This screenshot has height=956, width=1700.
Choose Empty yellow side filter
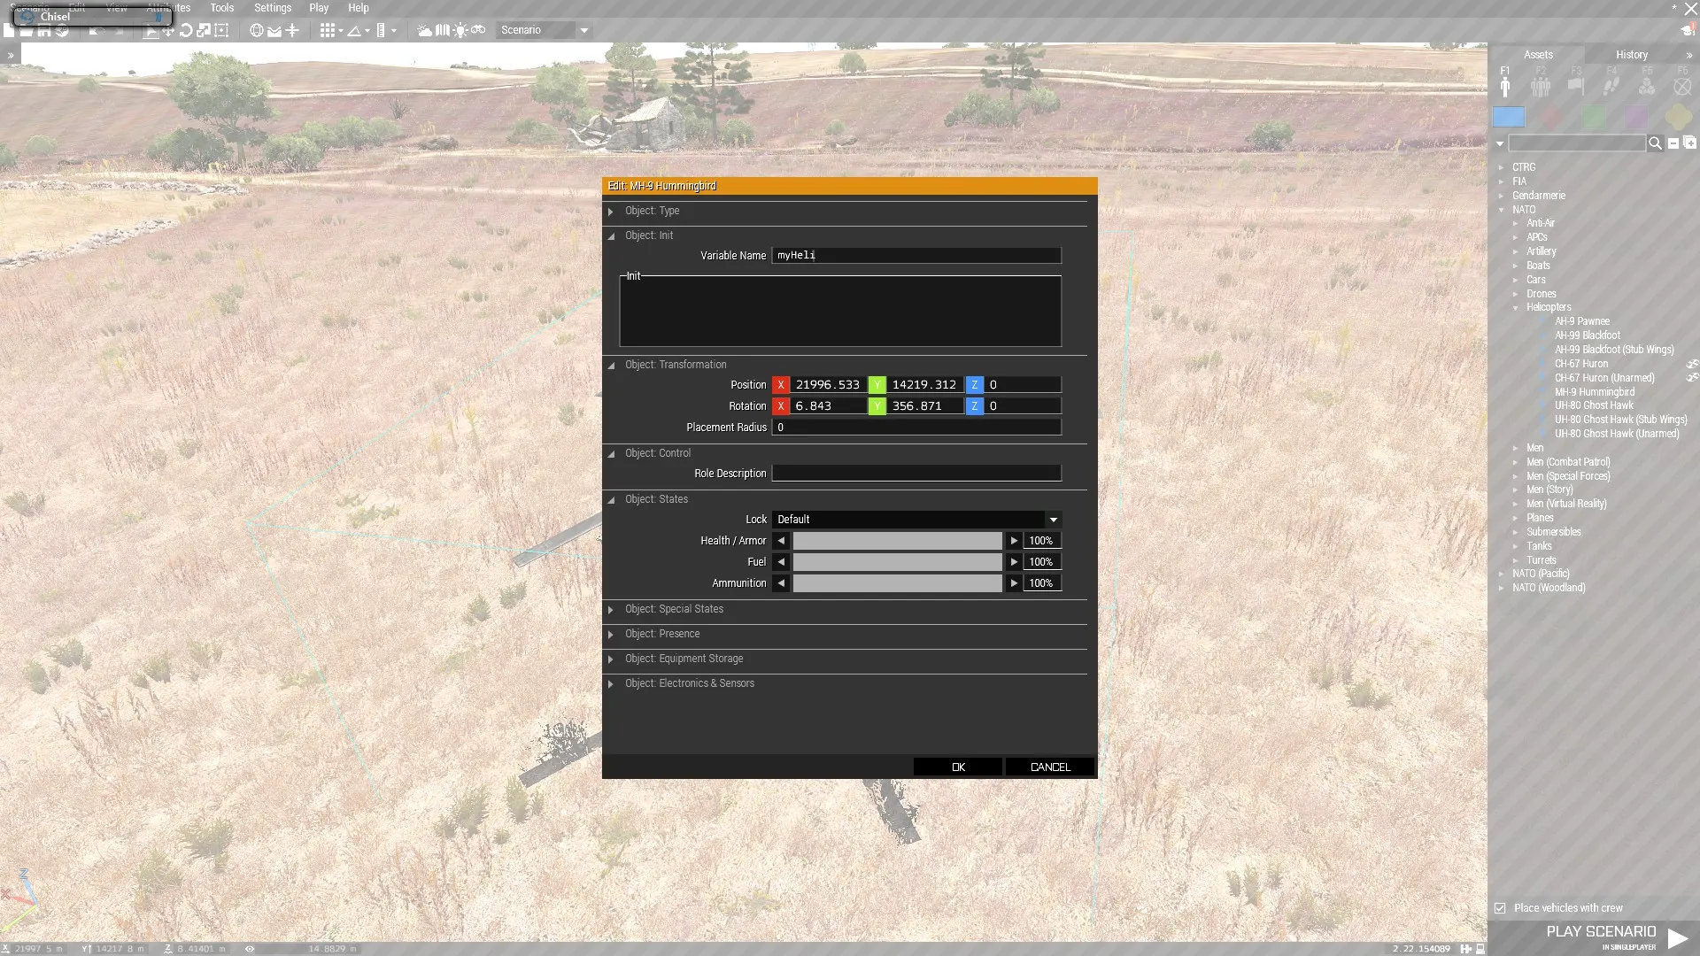click(1678, 117)
